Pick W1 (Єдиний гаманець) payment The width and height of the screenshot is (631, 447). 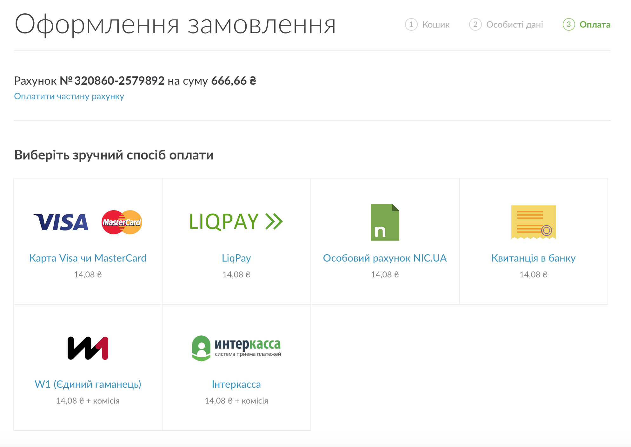88,384
